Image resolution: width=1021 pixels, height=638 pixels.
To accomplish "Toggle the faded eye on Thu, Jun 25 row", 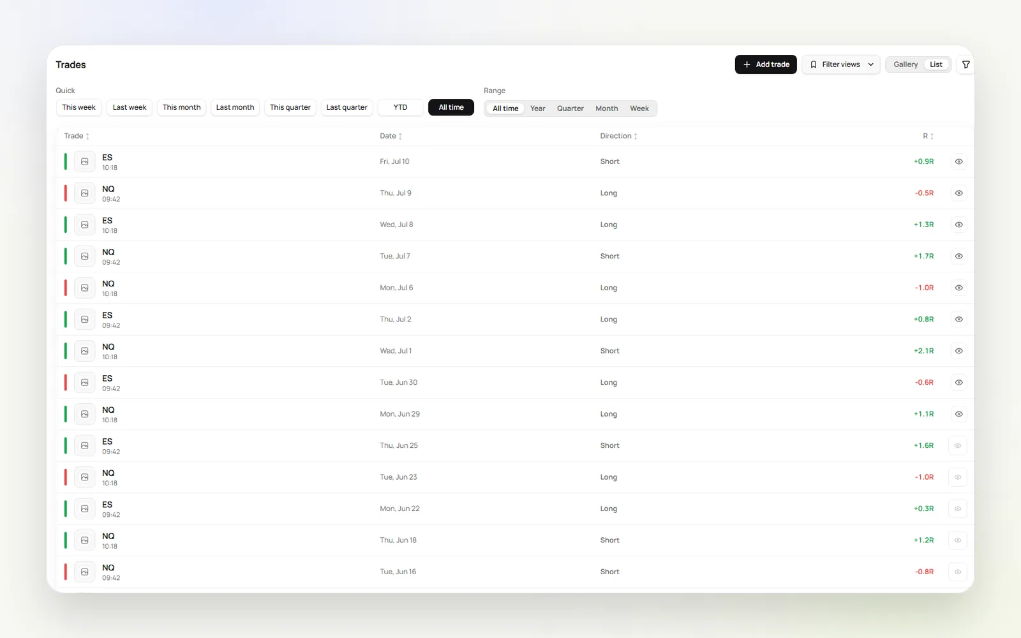I will tap(958, 446).
